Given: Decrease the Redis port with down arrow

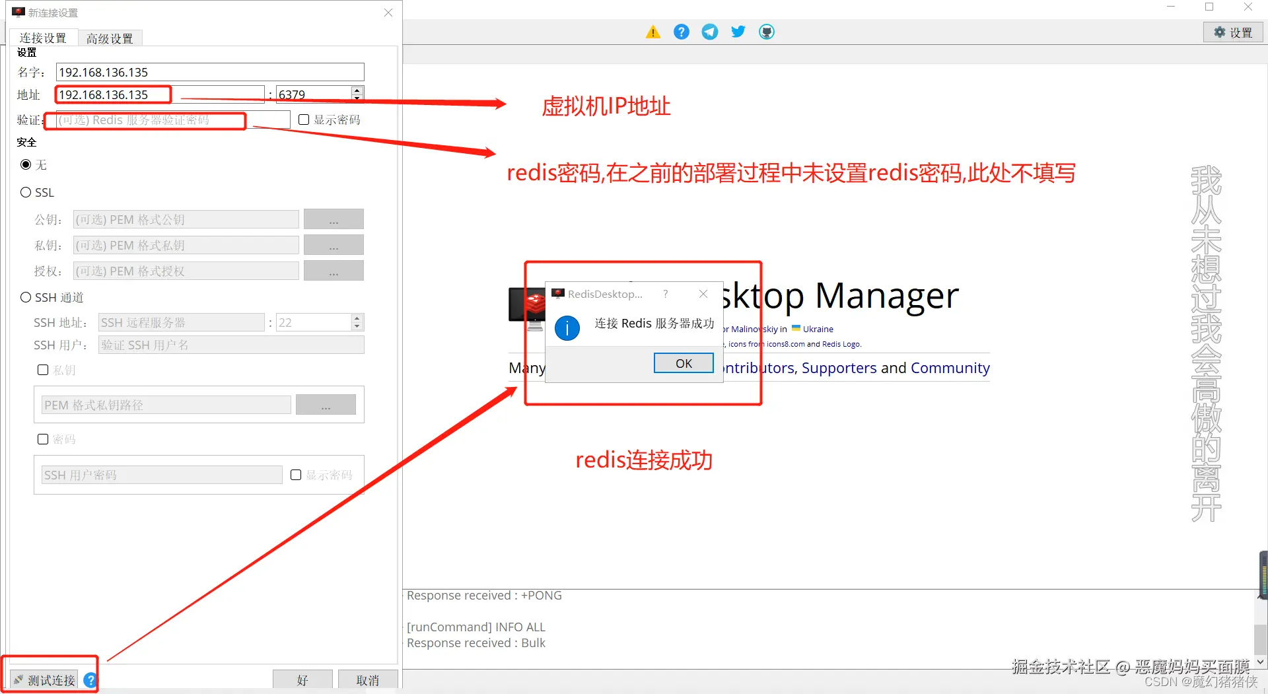Looking at the screenshot, I should (357, 98).
